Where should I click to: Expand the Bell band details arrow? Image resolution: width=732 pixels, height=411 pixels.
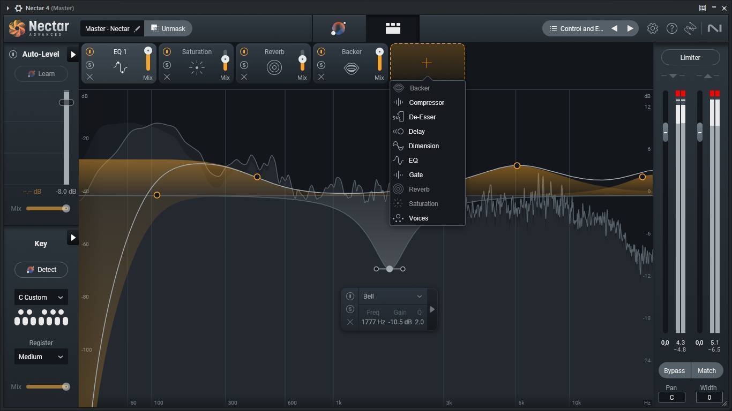pos(432,309)
